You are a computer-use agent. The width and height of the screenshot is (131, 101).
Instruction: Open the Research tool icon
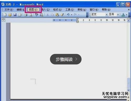point(41,15)
